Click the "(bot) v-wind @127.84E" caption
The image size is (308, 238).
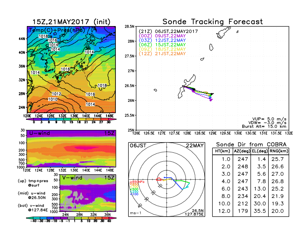[x=33, y=208]
